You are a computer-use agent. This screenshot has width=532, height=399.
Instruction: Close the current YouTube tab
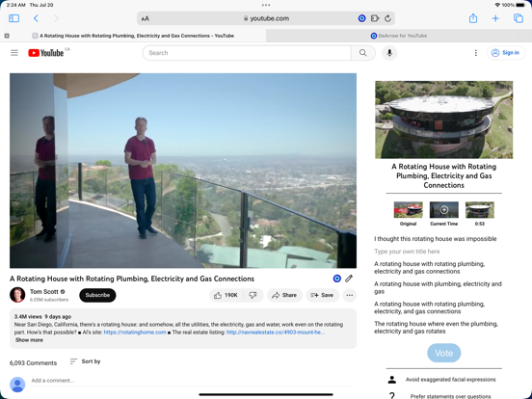(x=7, y=36)
